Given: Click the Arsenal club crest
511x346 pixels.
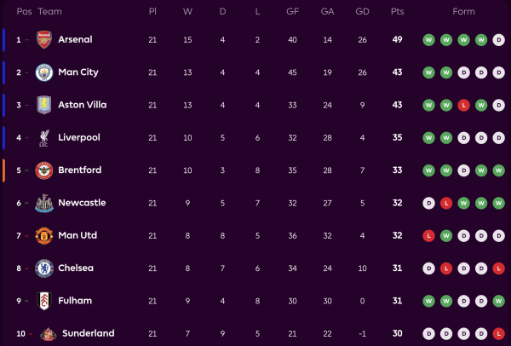Looking at the screenshot, I should pos(43,40).
